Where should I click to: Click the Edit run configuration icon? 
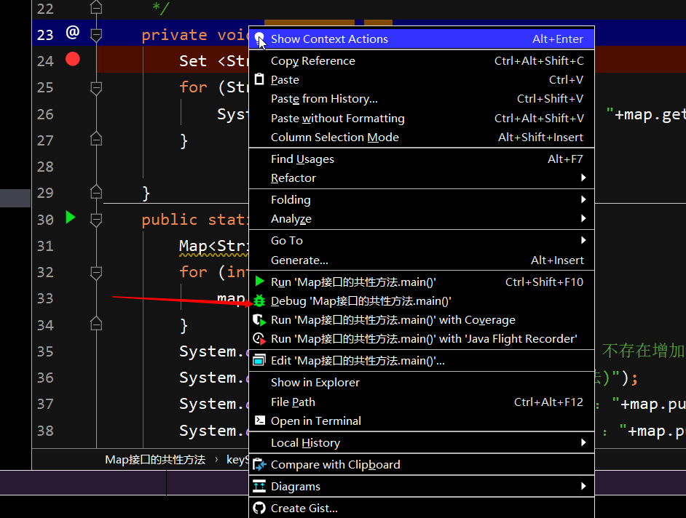[x=259, y=360]
